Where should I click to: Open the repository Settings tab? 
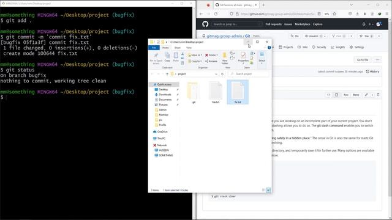tap(356, 47)
